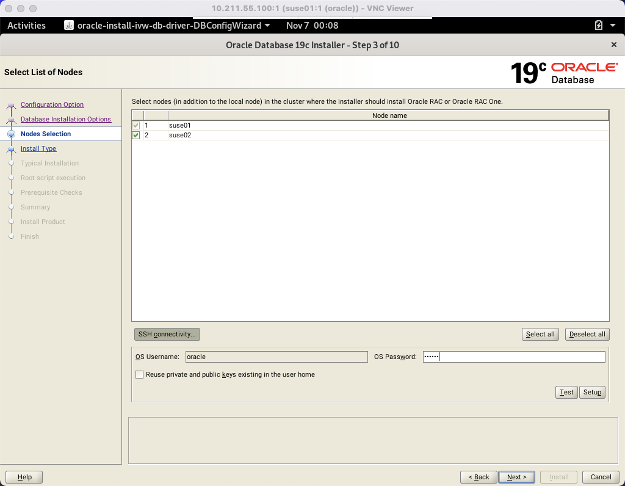Click the SSH connectivity button
Image resolution: width=625 pixels, height=486 pixels.
coord(167,334)
